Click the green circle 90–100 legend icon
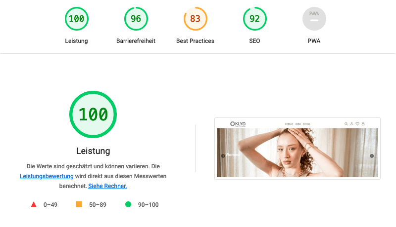 [x=128, y=204]
